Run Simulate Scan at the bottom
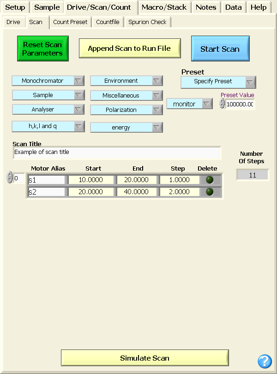 145,358
